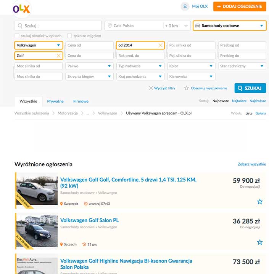Open the Paliwo dropdown
The image size is (269, 274).
coord(89,66)
